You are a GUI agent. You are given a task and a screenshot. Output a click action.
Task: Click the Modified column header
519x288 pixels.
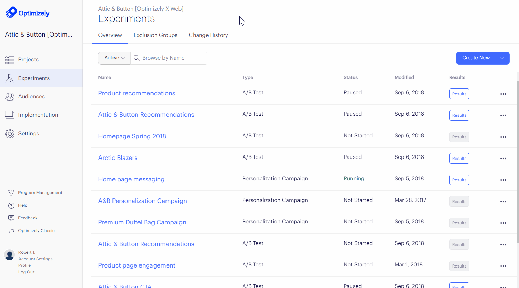[x=404, y=77]
